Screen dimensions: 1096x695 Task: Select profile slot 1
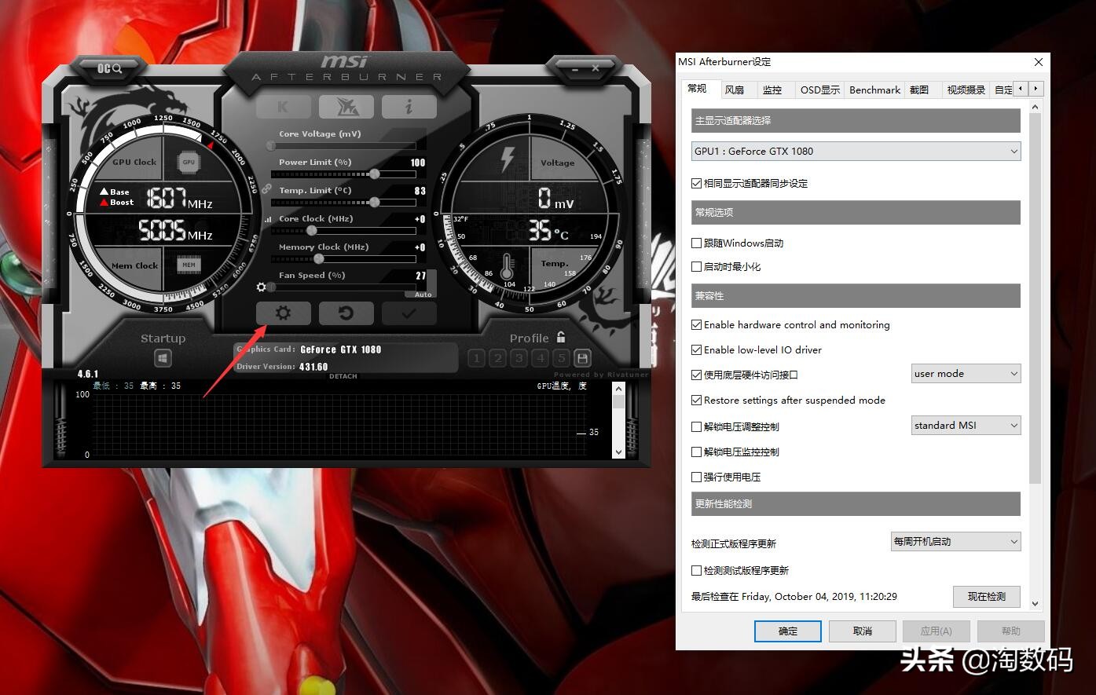[476, 358]
